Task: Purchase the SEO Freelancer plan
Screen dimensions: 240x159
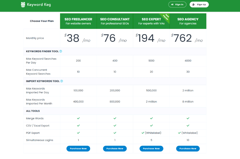Action: tap(78, 148)
